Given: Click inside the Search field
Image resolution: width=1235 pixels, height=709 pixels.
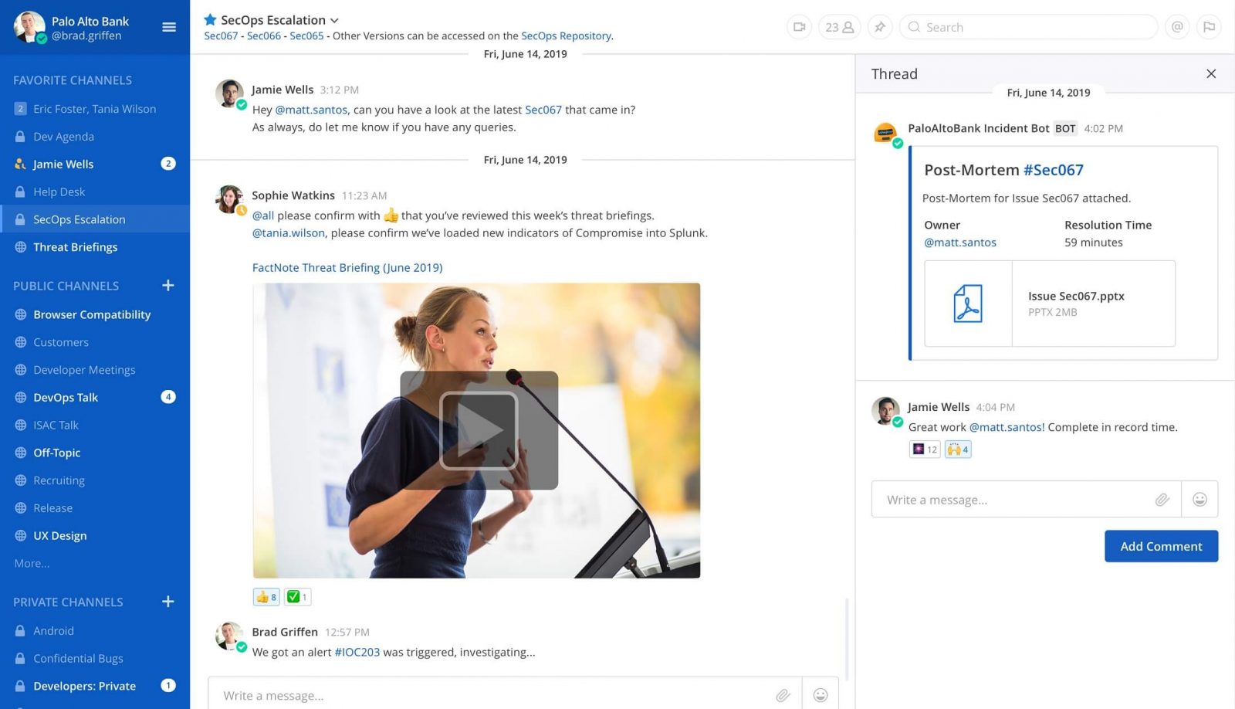Looking at the screenshot, I should click(1027, 26).
